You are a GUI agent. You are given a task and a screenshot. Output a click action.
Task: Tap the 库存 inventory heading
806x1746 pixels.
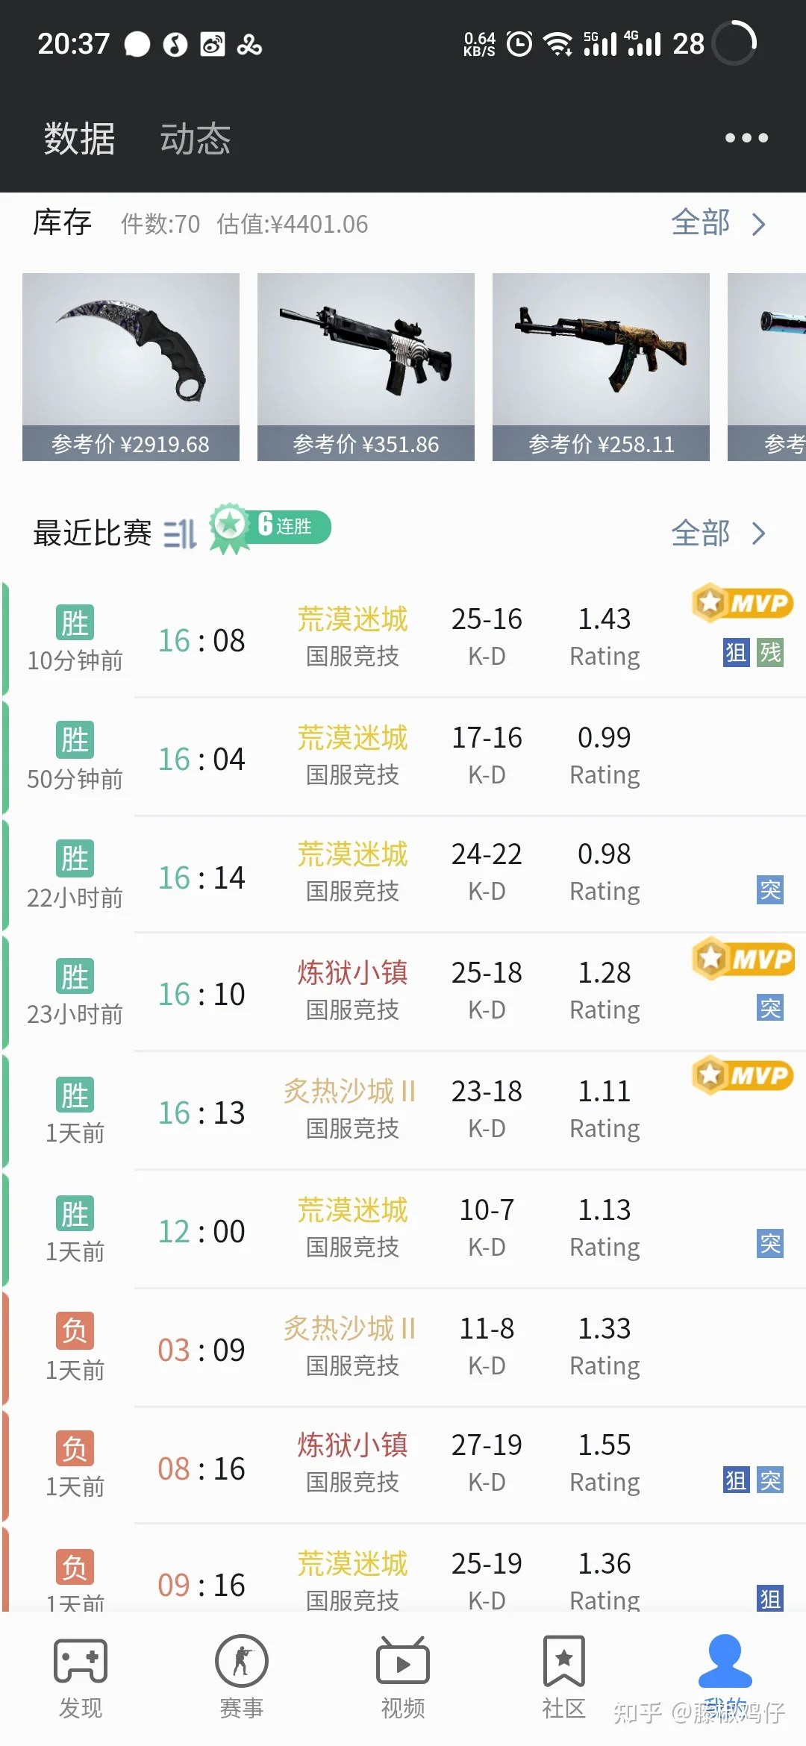(x=62, y=223)
